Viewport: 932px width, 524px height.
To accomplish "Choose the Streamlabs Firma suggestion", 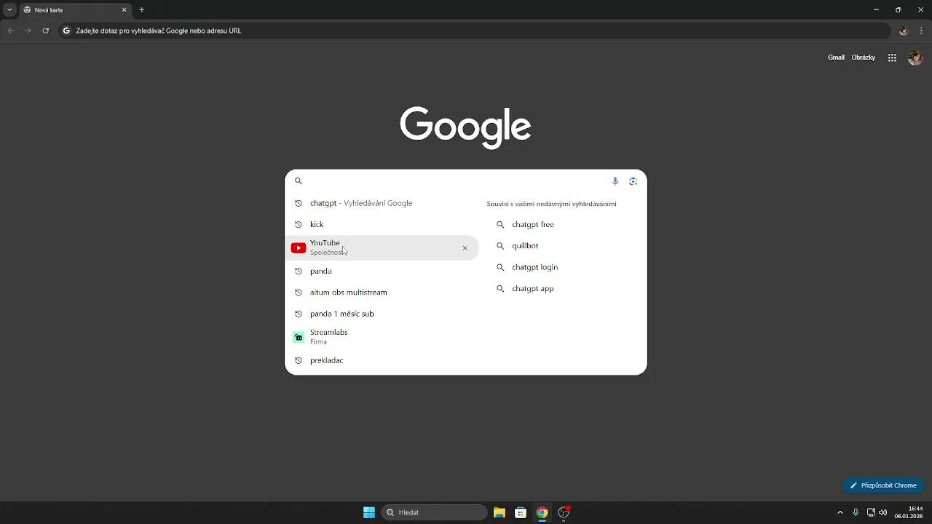I will pos(382,337).
